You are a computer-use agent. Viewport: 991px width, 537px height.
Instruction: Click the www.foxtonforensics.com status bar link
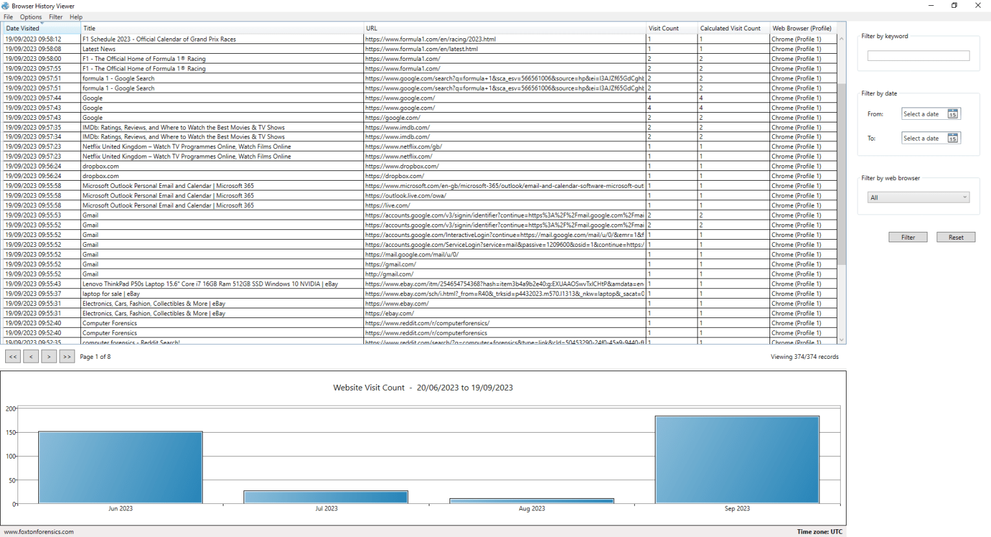tap(39, 532)
